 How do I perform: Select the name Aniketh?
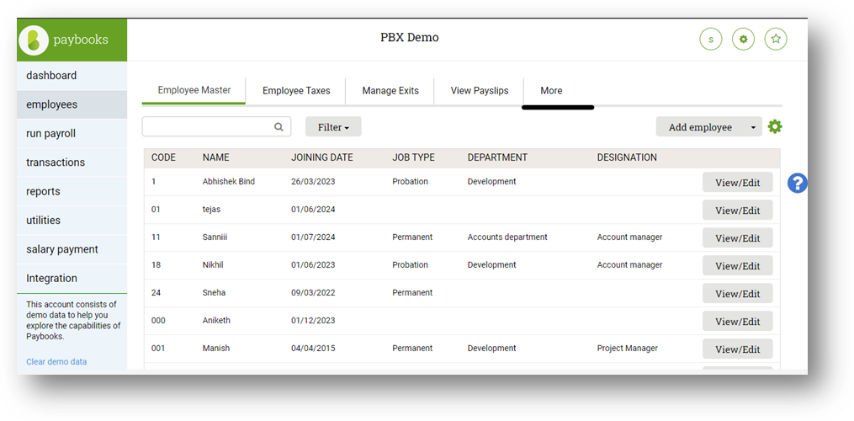pyautogui.click(x=216, y=321)
